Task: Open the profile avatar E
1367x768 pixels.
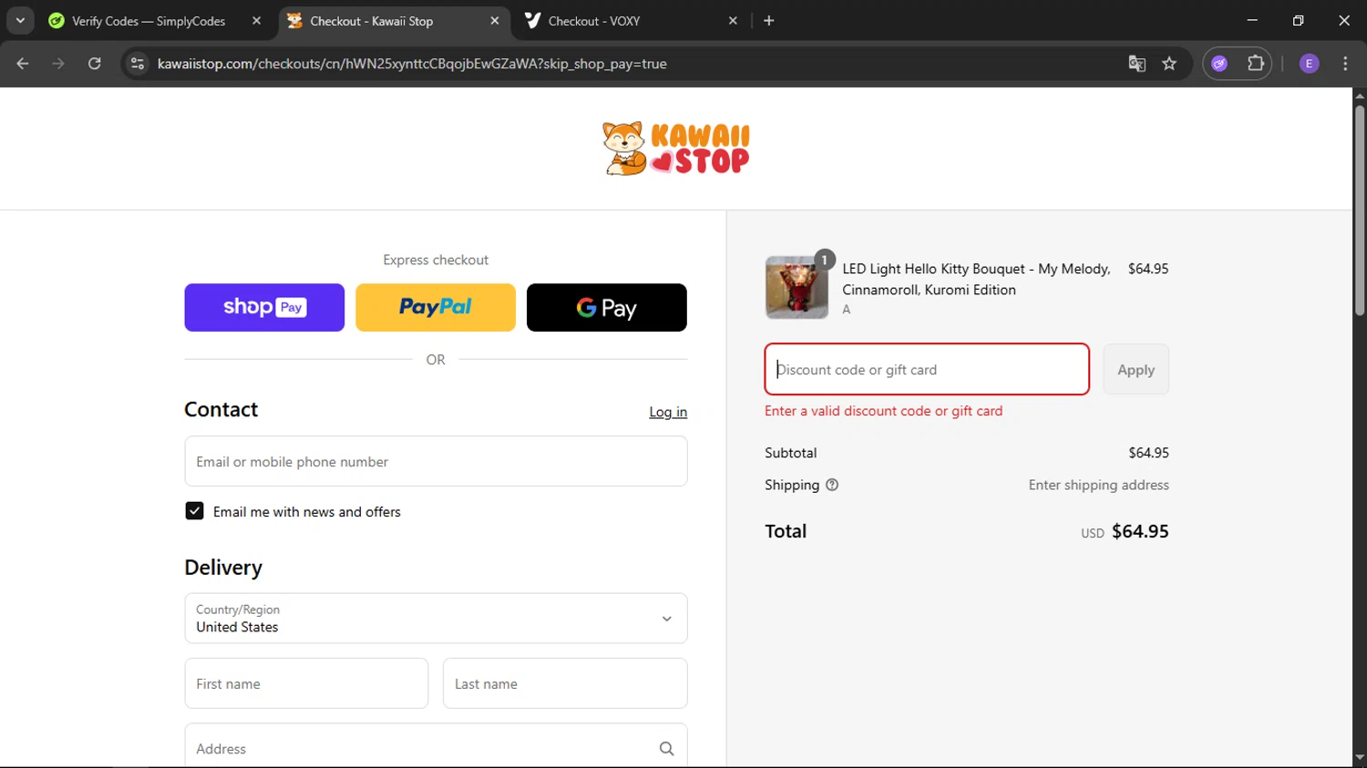Action: [x=1309, y=64]
